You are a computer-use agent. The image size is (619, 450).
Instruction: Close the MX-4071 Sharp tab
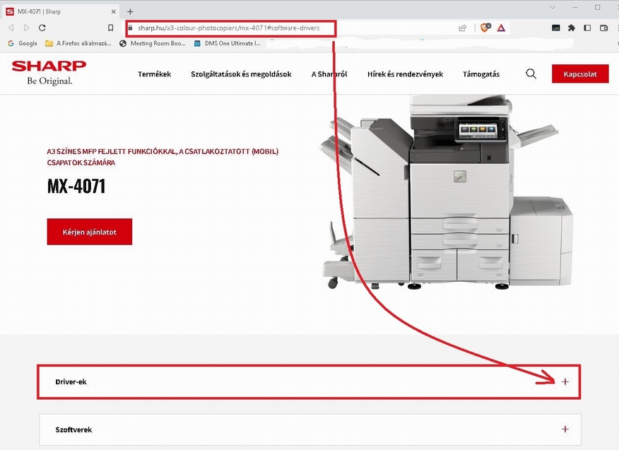[113, 11]
